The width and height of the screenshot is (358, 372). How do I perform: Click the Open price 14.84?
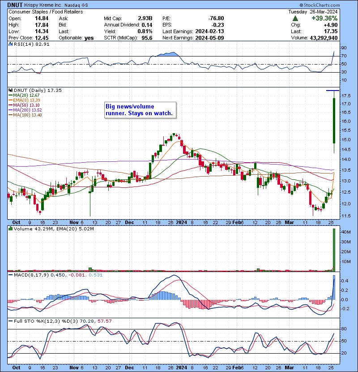click(x=42, y=18)
